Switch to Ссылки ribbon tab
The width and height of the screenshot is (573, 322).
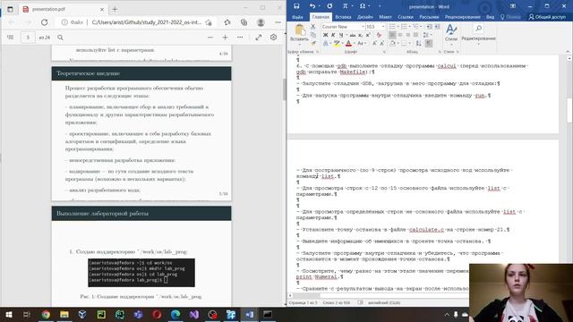[406, 17]
